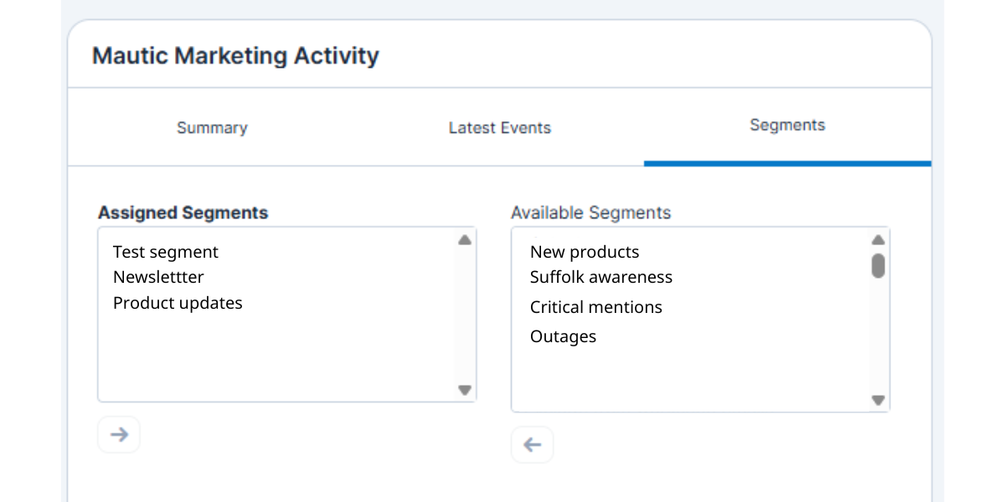Click the left arrow under Available Segments
The image size is (1005, 502).
coord(533,445)
